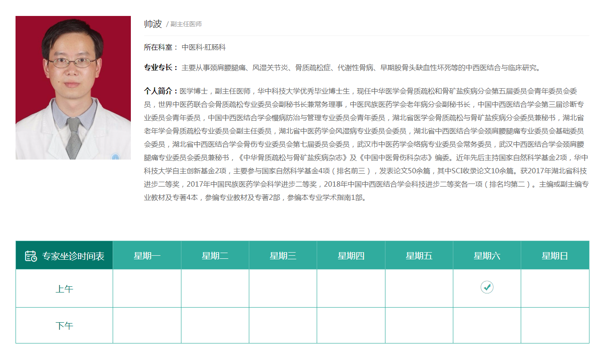
Task: Click the 个人简介 label
Action: (160, 91)
